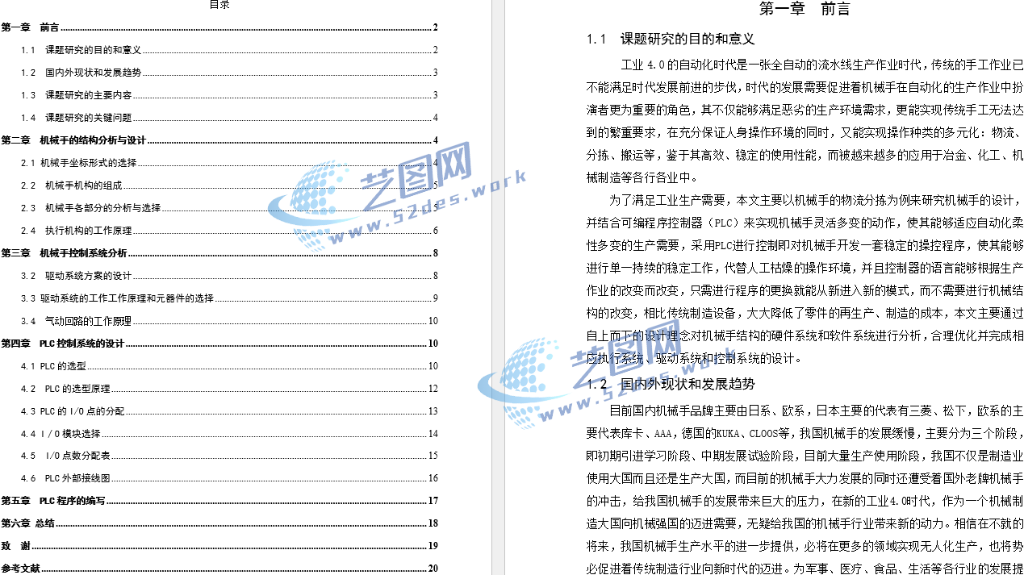
Task: Open the 致谢 entry in the contents
Action: coord(219,546)
